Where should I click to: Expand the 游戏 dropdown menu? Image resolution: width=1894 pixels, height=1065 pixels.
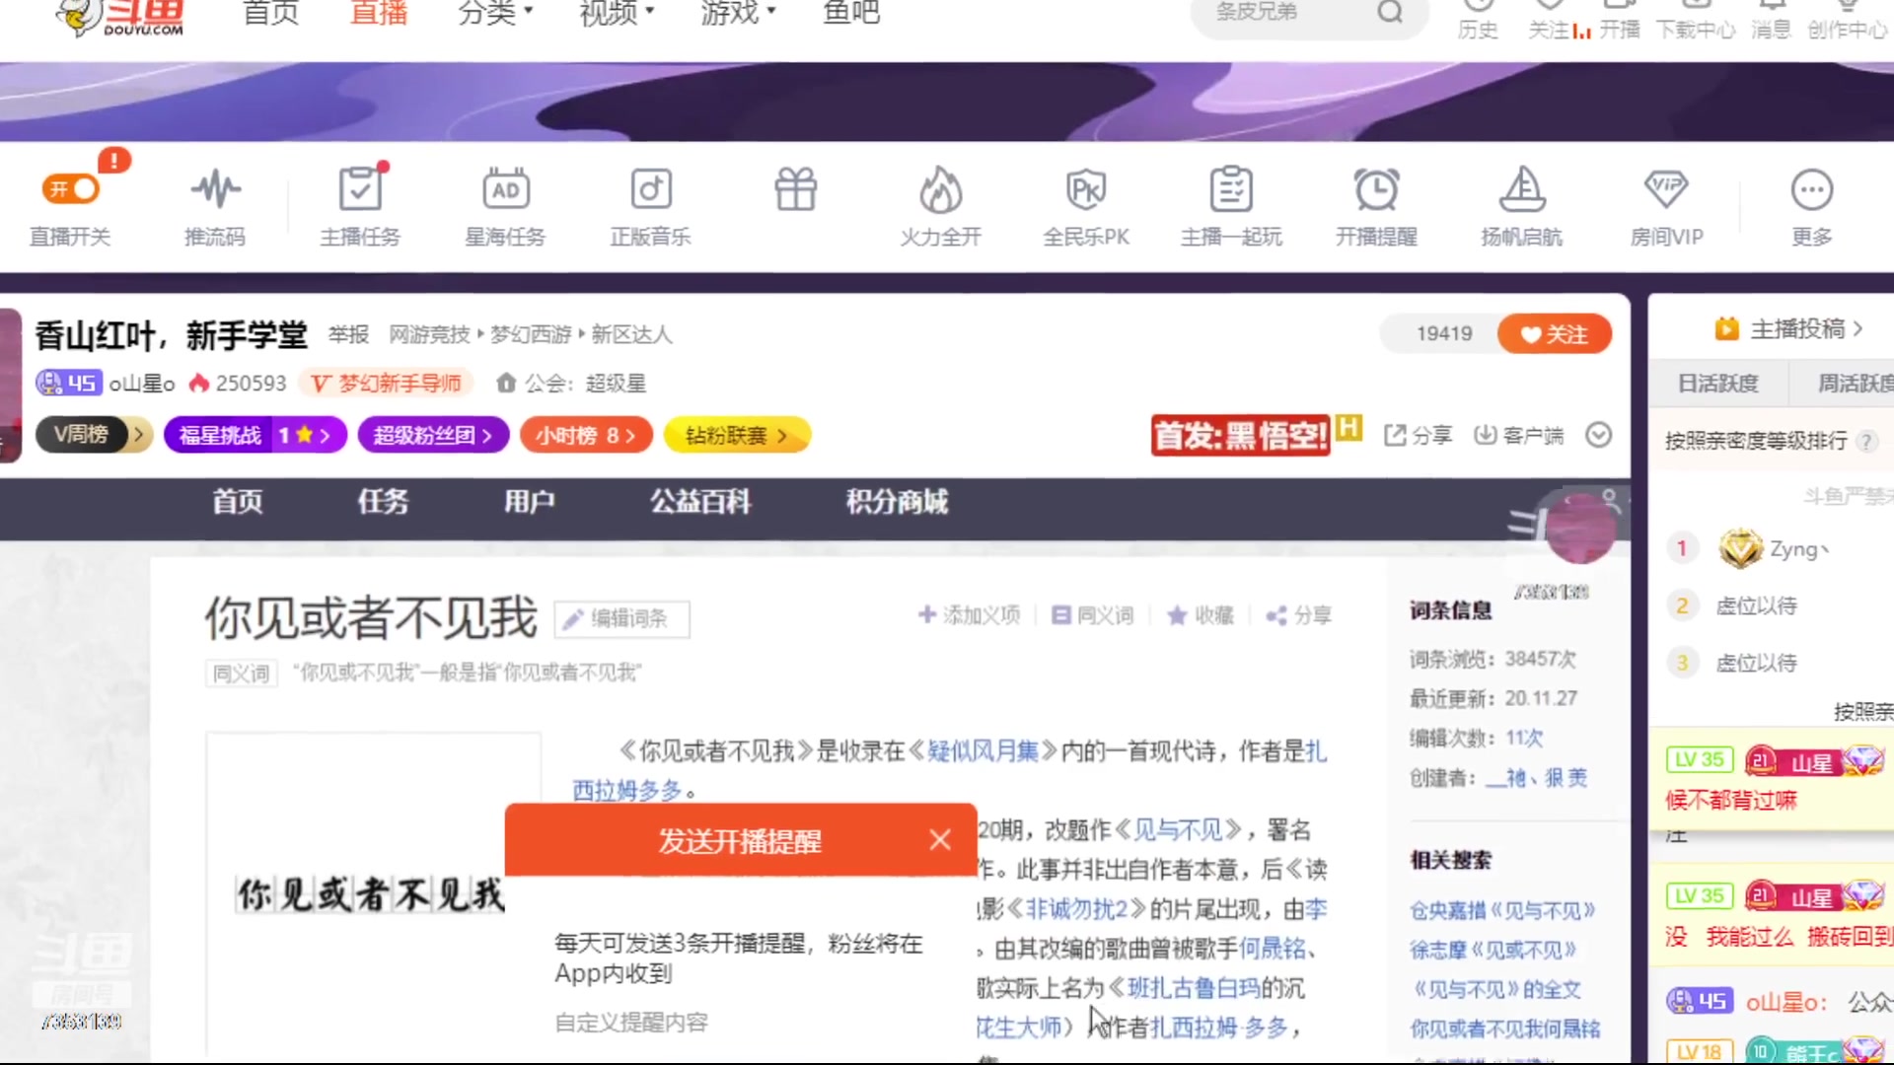[738, 12]
